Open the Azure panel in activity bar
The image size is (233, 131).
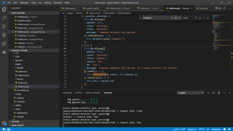coord(4,52)
